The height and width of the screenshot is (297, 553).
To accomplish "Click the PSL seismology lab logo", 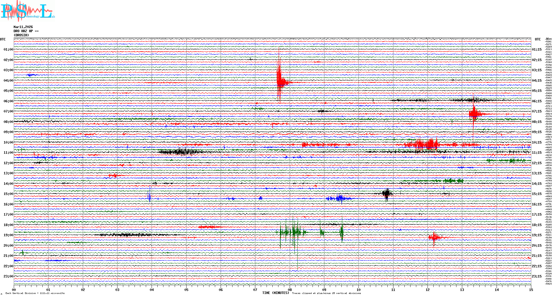I will (28, 11).
